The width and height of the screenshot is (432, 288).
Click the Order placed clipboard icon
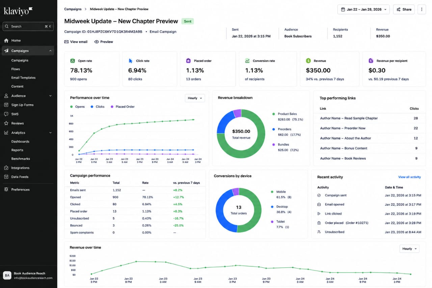[x=319, y=223]
